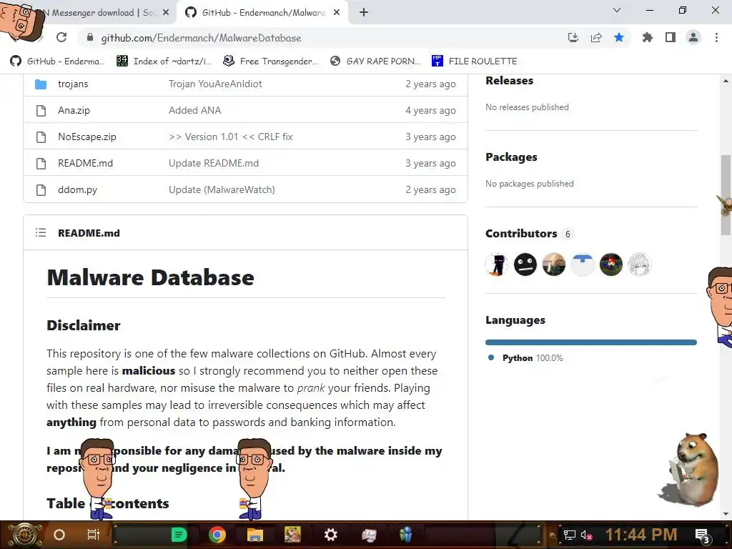Viewport: 732px width, 549px height.
Task: Click muted volume icon in tray
Action: coord(586,535)
